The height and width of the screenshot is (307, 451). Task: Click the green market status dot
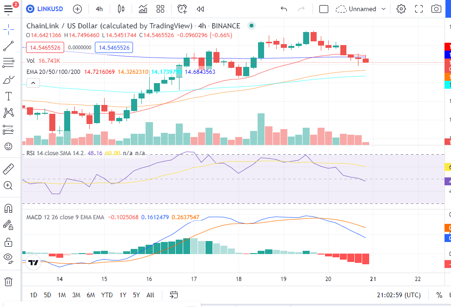[252, 26]
